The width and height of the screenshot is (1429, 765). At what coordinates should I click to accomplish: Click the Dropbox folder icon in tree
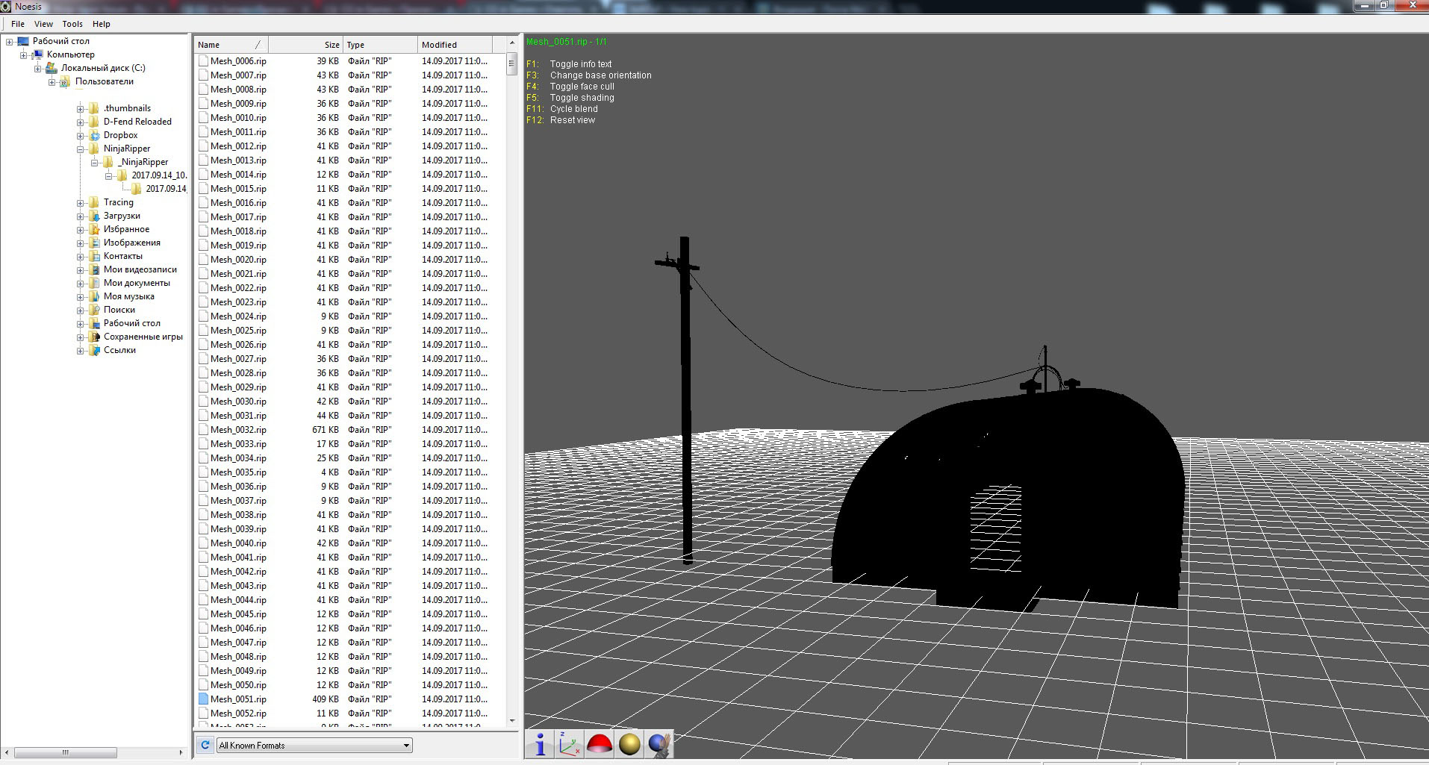coord(95,135)
